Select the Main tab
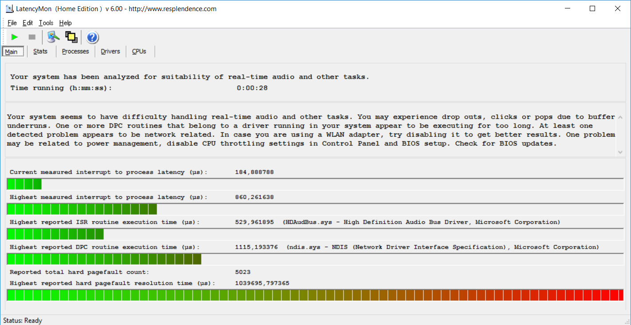The width and height of the screenshot is (631, 325). 12,52
